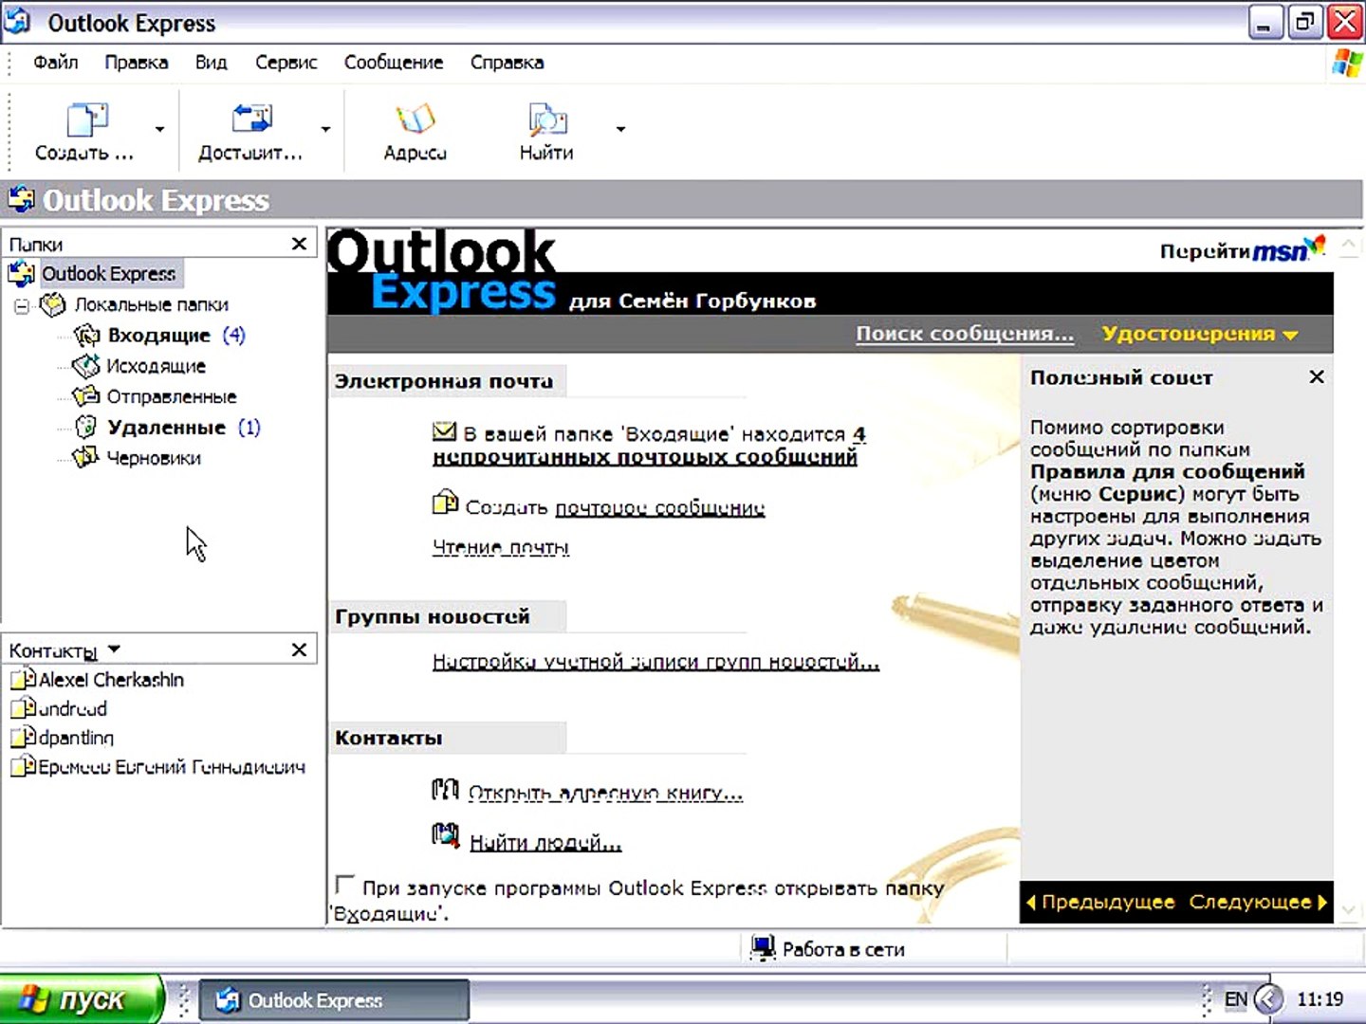
Task: Click the unread mail envelope icon
Action: [444, 431]
